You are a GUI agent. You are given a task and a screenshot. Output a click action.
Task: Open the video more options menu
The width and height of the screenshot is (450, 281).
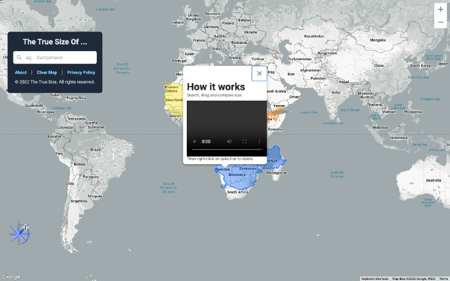point(259,142)
